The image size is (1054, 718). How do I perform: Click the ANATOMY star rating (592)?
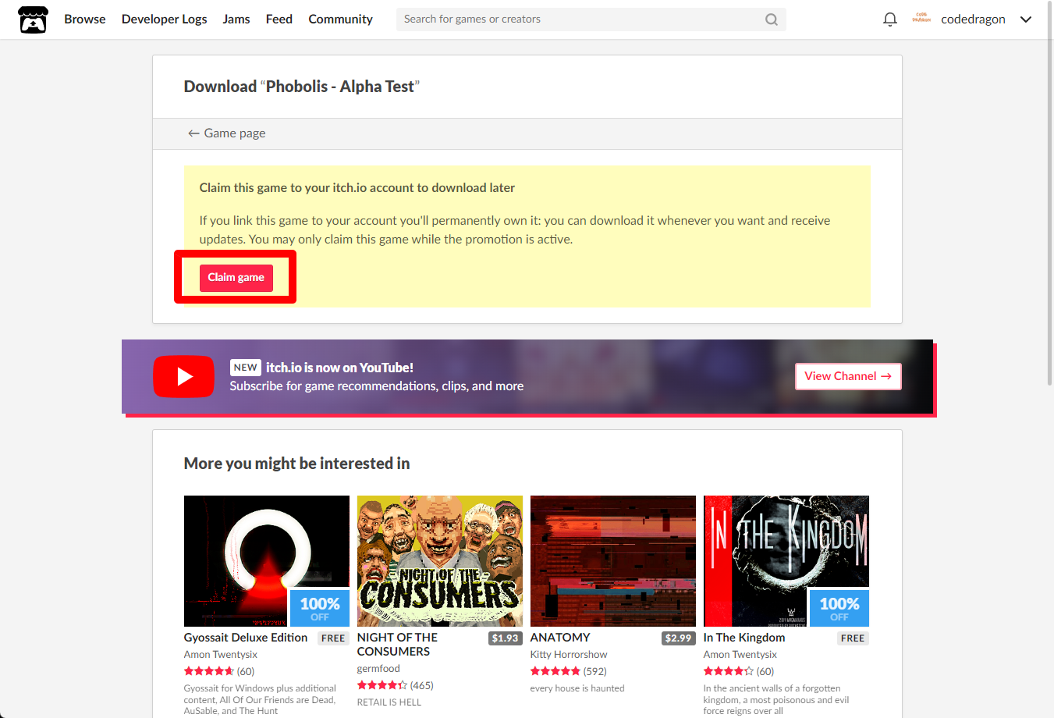coord(569,671)
